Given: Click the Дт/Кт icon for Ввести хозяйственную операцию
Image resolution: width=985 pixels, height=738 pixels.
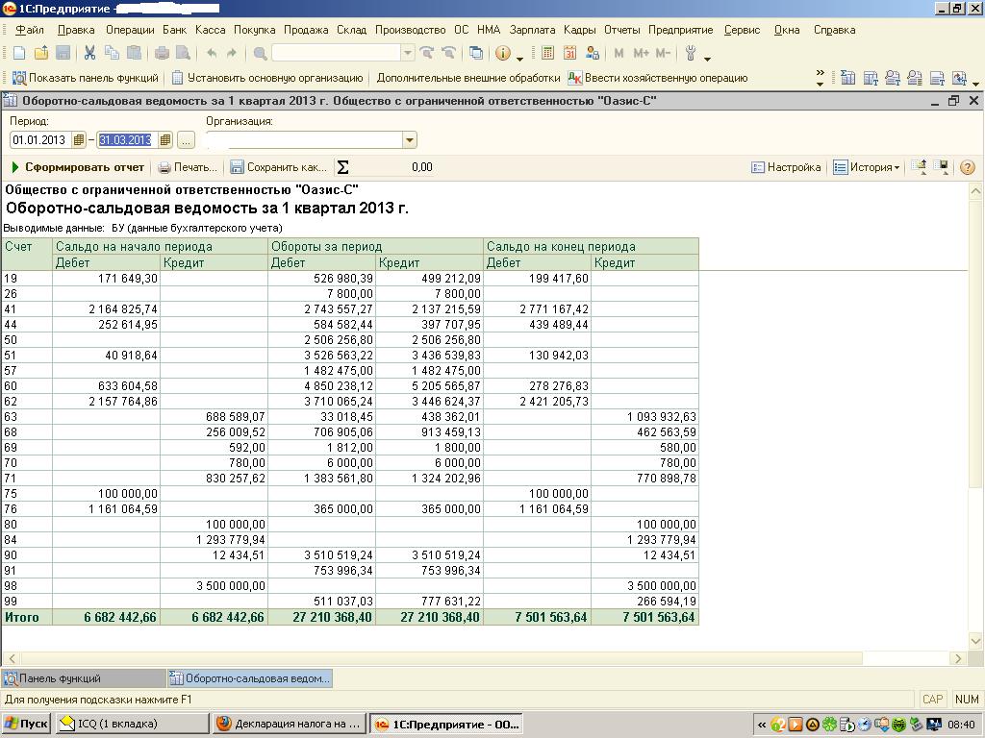Looking at the screenshot, I should tap(575, 78).
